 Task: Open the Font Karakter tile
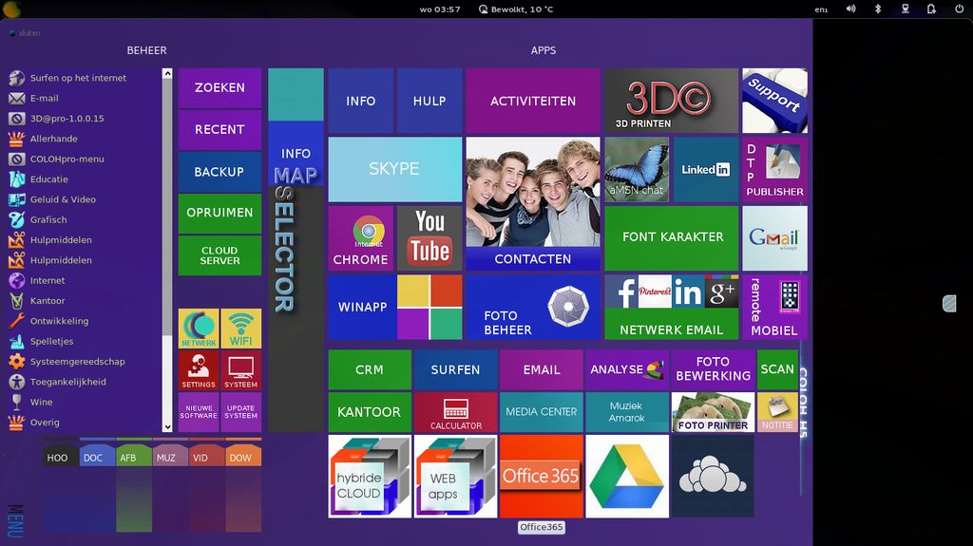(x=672, y=238)
